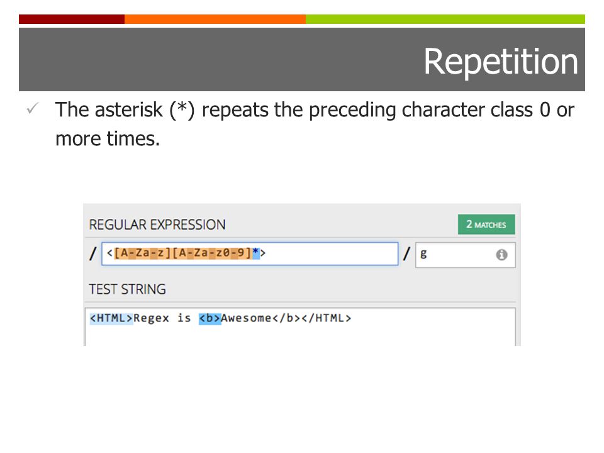
Task: Click the word Awesome in test string
Action: (247, 318)
